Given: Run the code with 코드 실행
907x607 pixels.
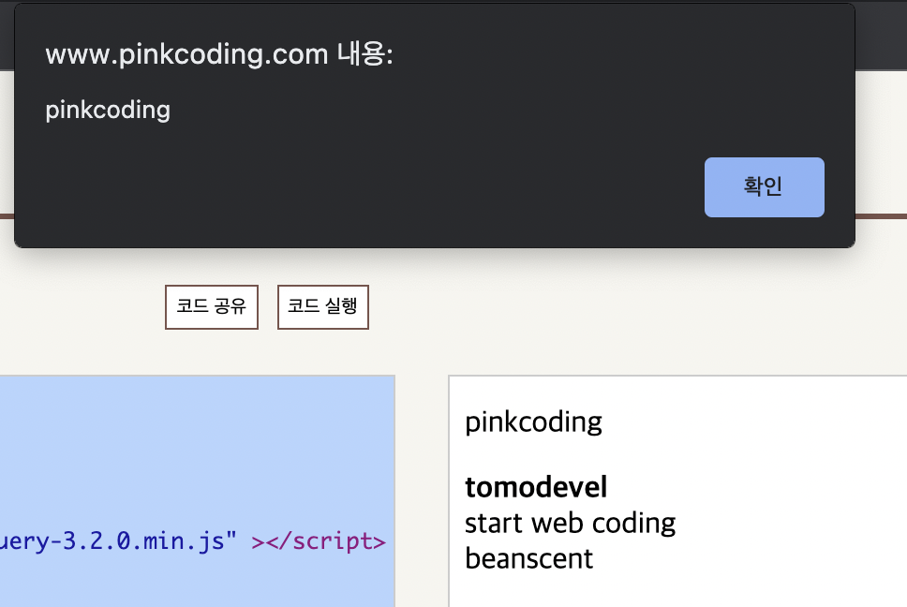Looking at the screenshot, I should [x=322, y=307].
